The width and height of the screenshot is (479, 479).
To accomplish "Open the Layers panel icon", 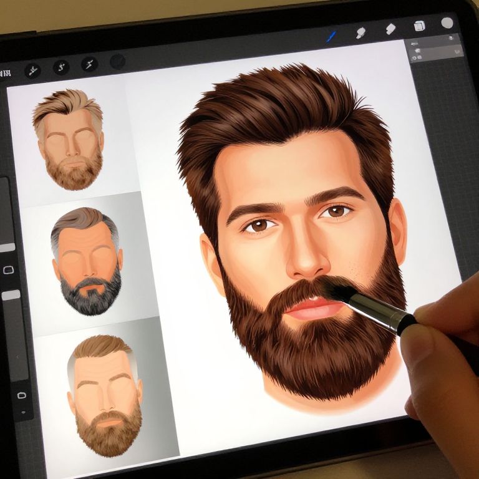I will 419,26.
